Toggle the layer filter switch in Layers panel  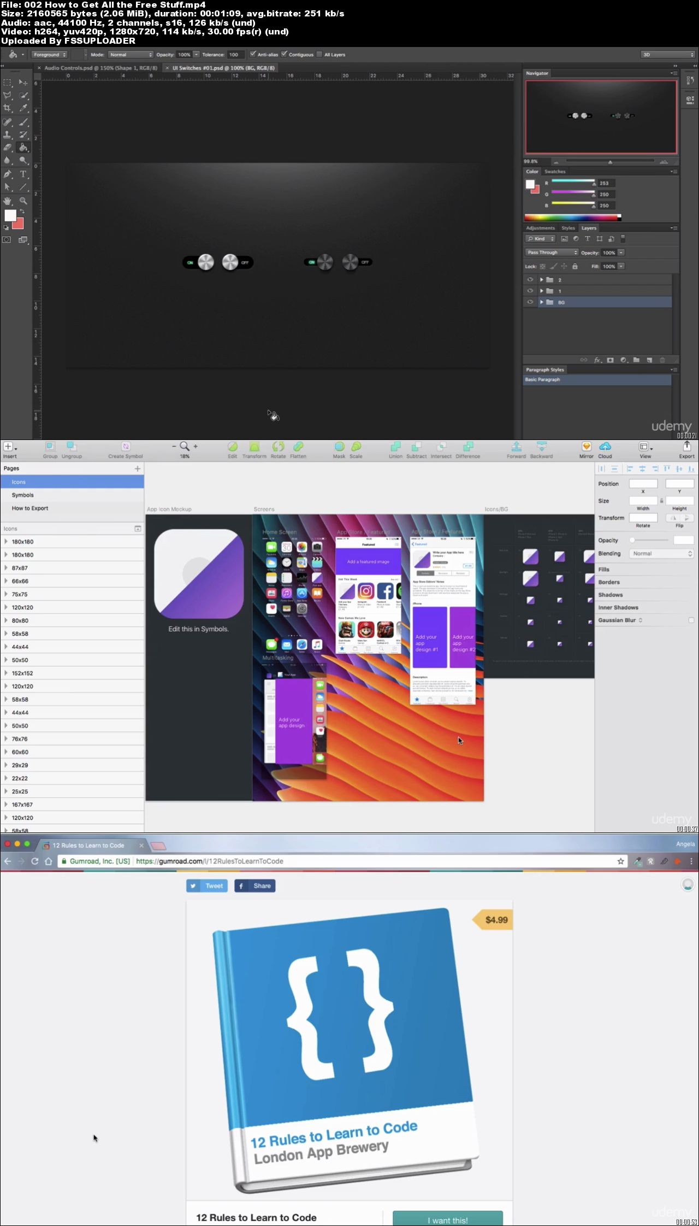[623, 238]
